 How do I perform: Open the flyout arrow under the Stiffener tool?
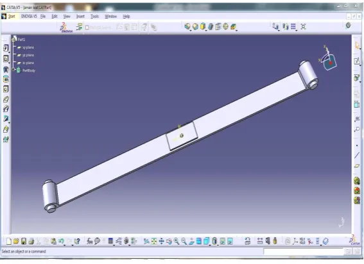(x=9, y=122)
